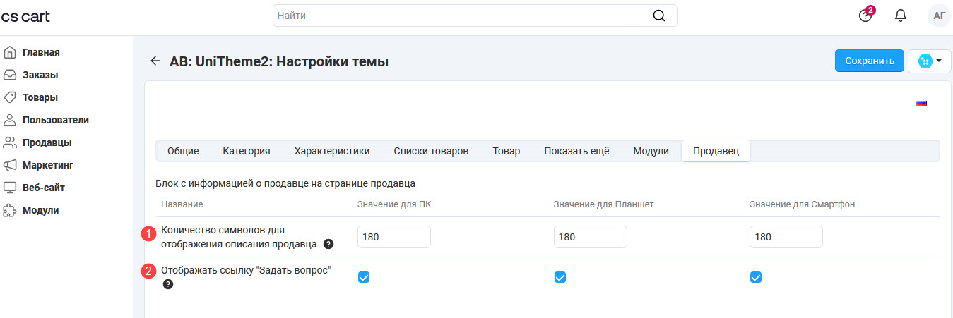Click the puzzle icon beside Модули

(x=10, y=210)
